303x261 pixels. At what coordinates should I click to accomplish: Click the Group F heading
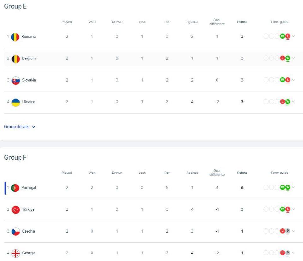pos(15,157)
